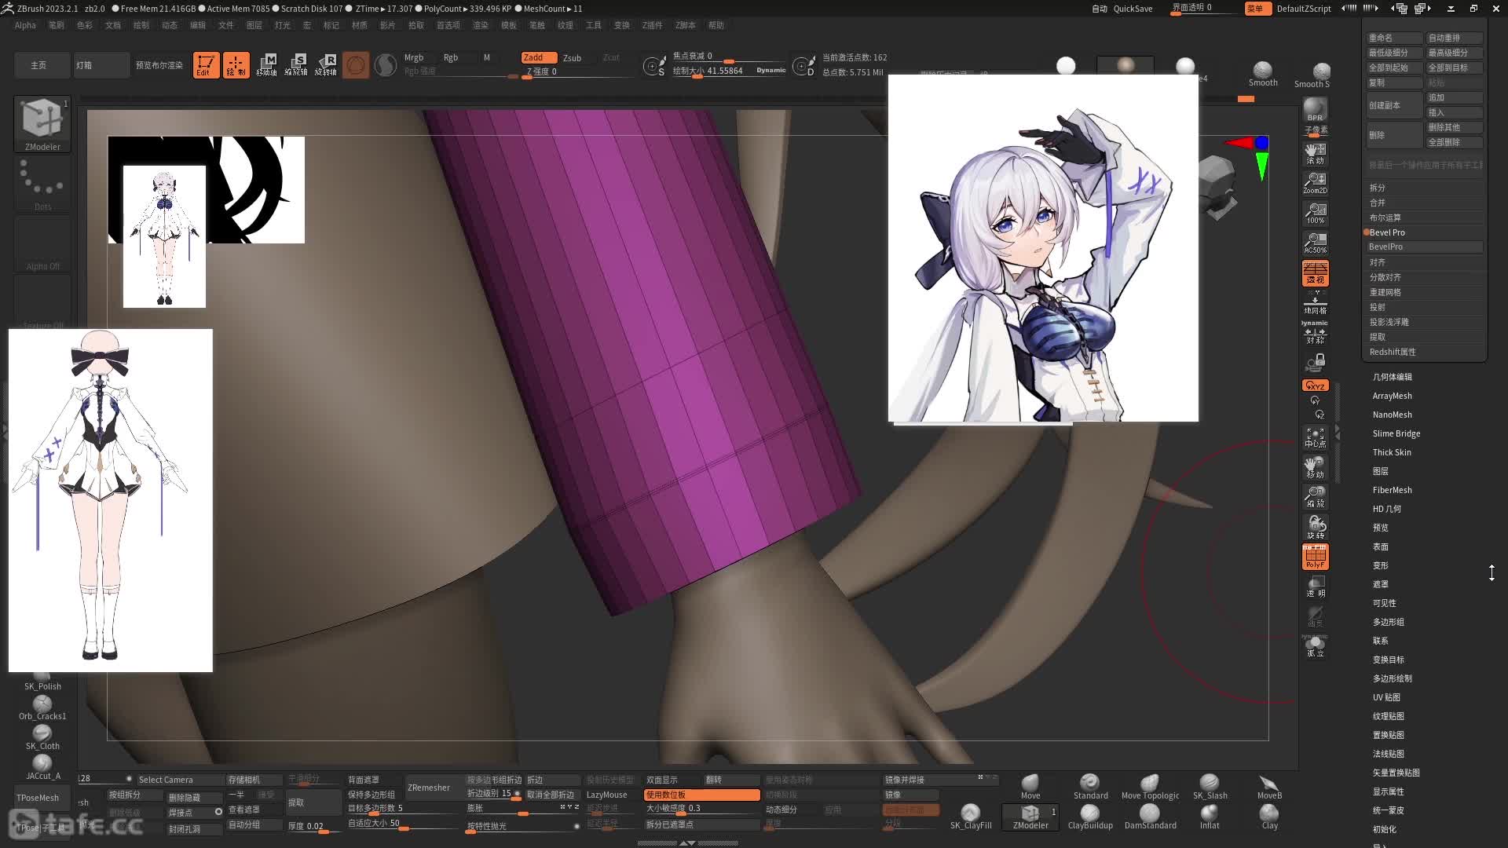This screenshot has width=1508, height=848.
Task: Toggle the PolyF polyframe display button
Action: (x=1315, y=557)
